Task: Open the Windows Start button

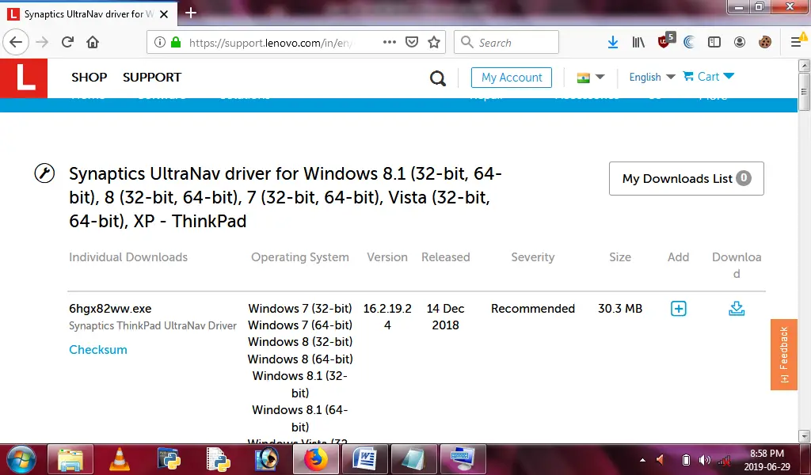Action: [x=21, y=459]
